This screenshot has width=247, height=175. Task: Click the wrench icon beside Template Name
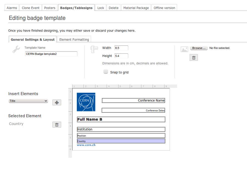[x=16, y=49]
